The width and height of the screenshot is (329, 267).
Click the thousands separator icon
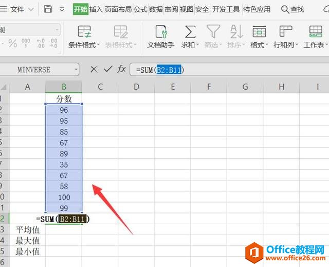(26, 43)
